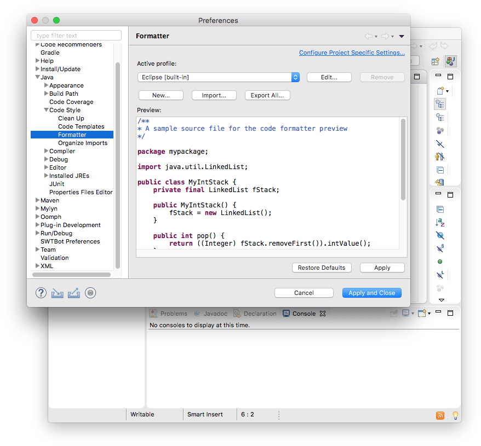This screenshot has height=446, width=481.
Task: Click the New Task icon in Task List
Action: click(x=440, y=91)
